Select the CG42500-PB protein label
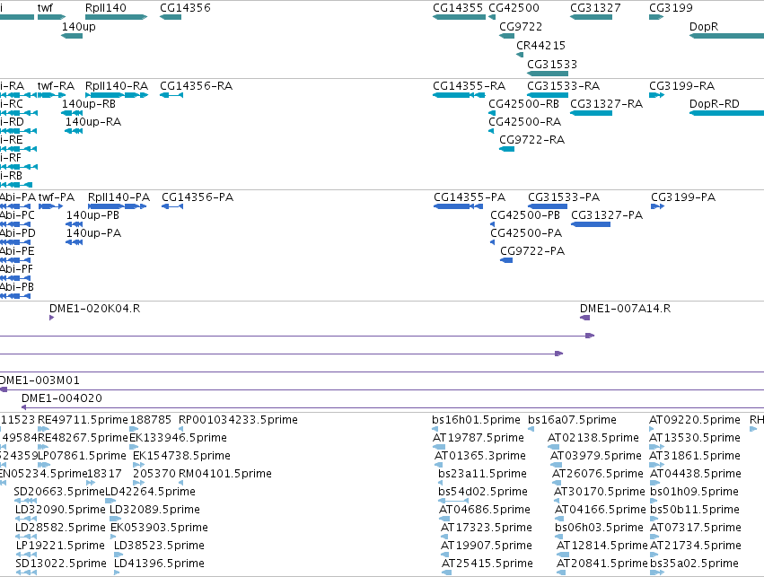 (525, 215)
